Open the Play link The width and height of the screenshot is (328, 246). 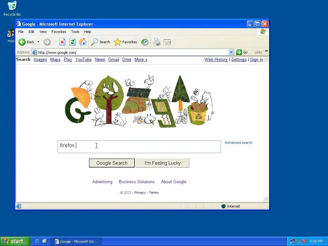pyautogui.click(x=68, y=59)
